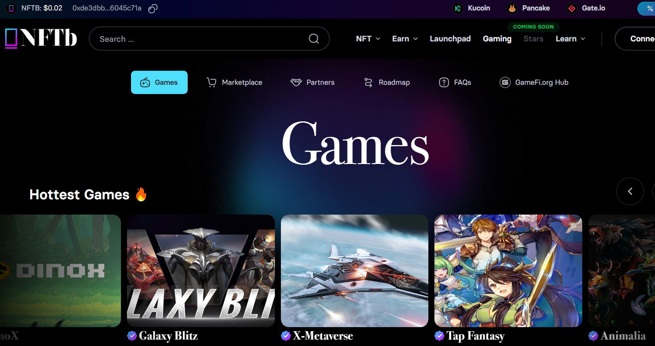Click the COMING SOON badge
Image resolution: width=655 pixels, height=346 pixels.
pos(533,27)
